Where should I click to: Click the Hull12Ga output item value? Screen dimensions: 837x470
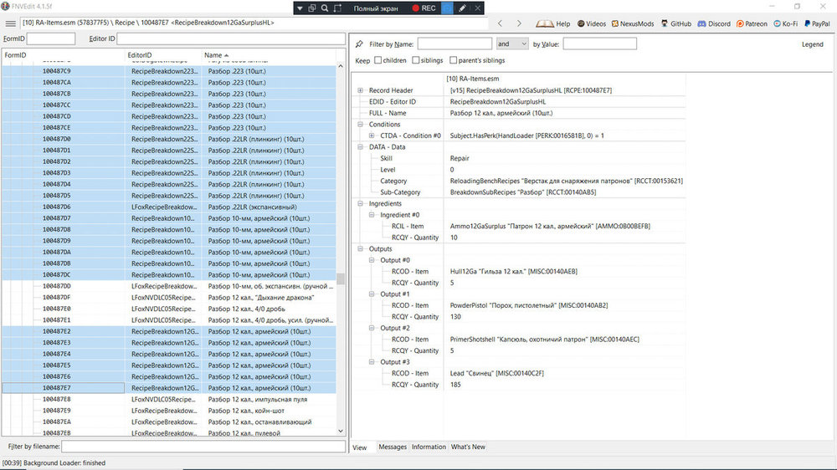tap(514, 272)
